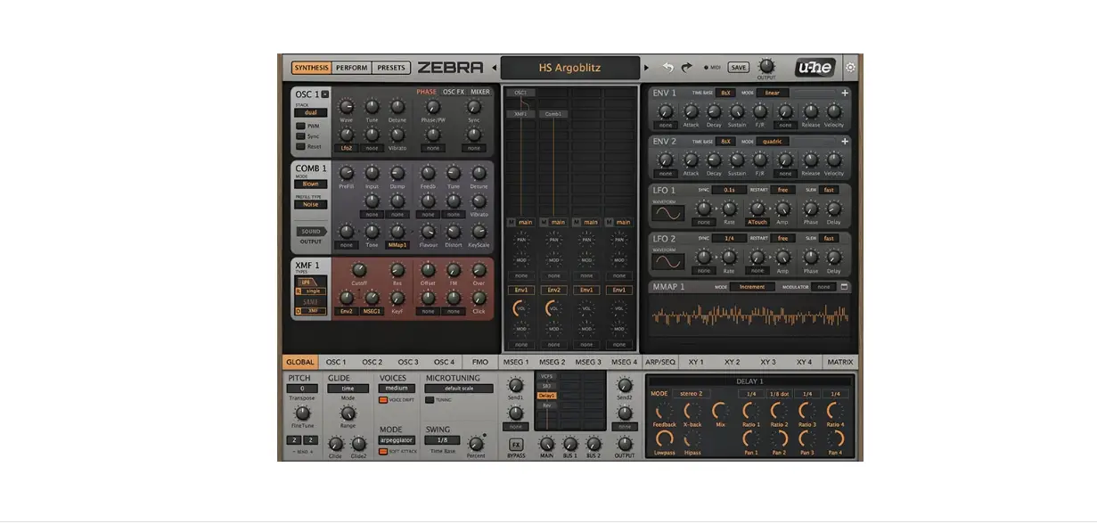Click the ENV 1 Attack knob
This screenshot has height=524, width=1097.
point(691,111)
